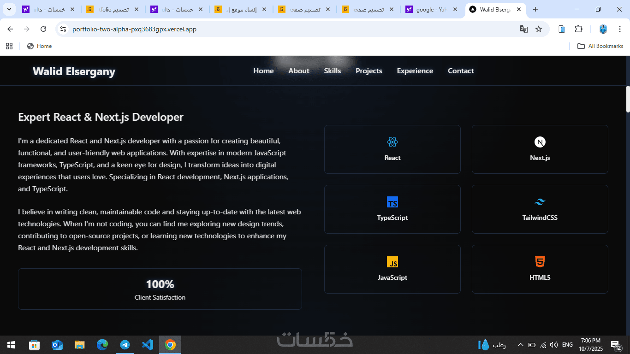The height and width of the screenshot is (354, 630).
Task: Bookmark this page with the star icon
Action: [x=539, y=29]
